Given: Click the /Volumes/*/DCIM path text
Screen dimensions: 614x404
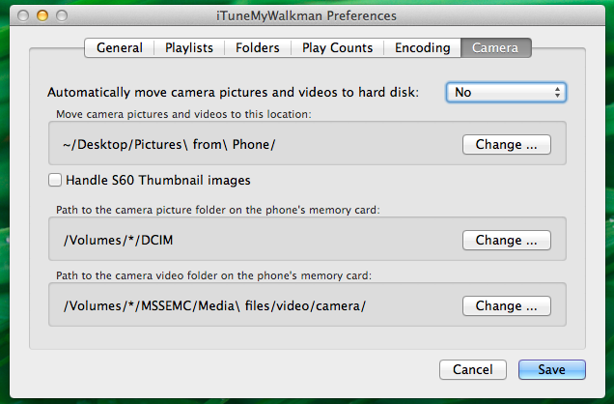Looking at the screenshot, I should click(118, 241).
